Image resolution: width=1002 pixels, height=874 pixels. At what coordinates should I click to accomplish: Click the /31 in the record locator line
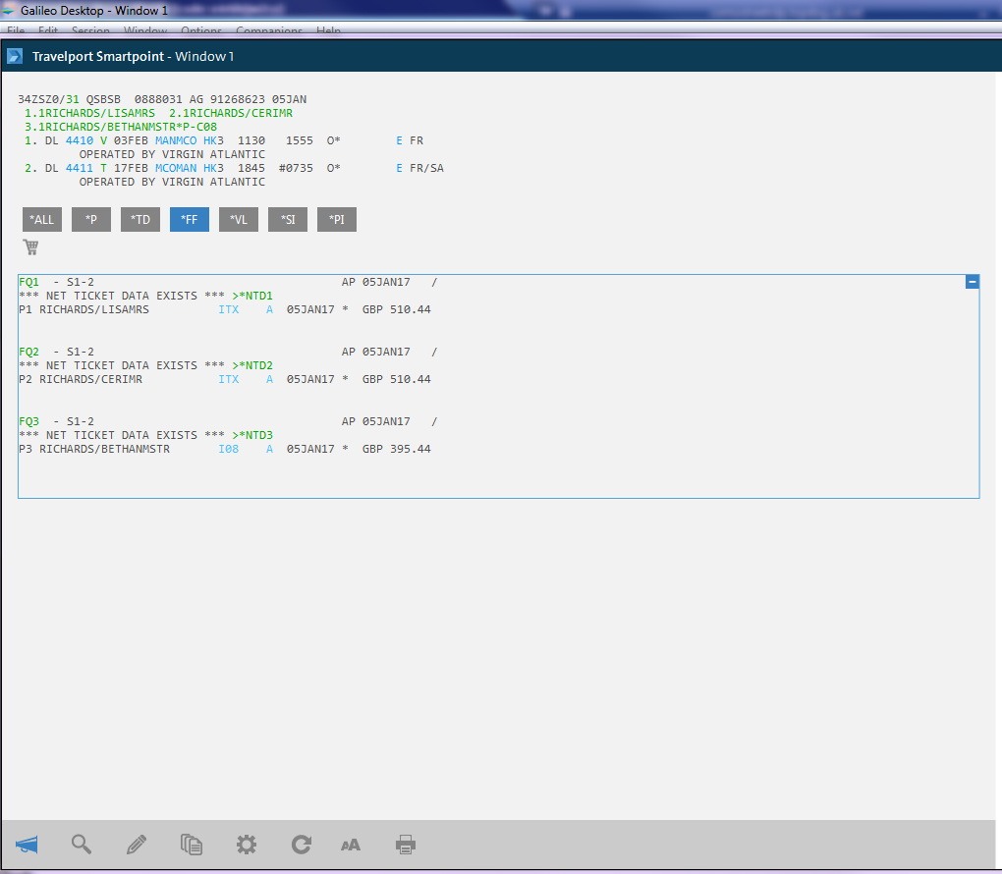[x=69, y=99]
